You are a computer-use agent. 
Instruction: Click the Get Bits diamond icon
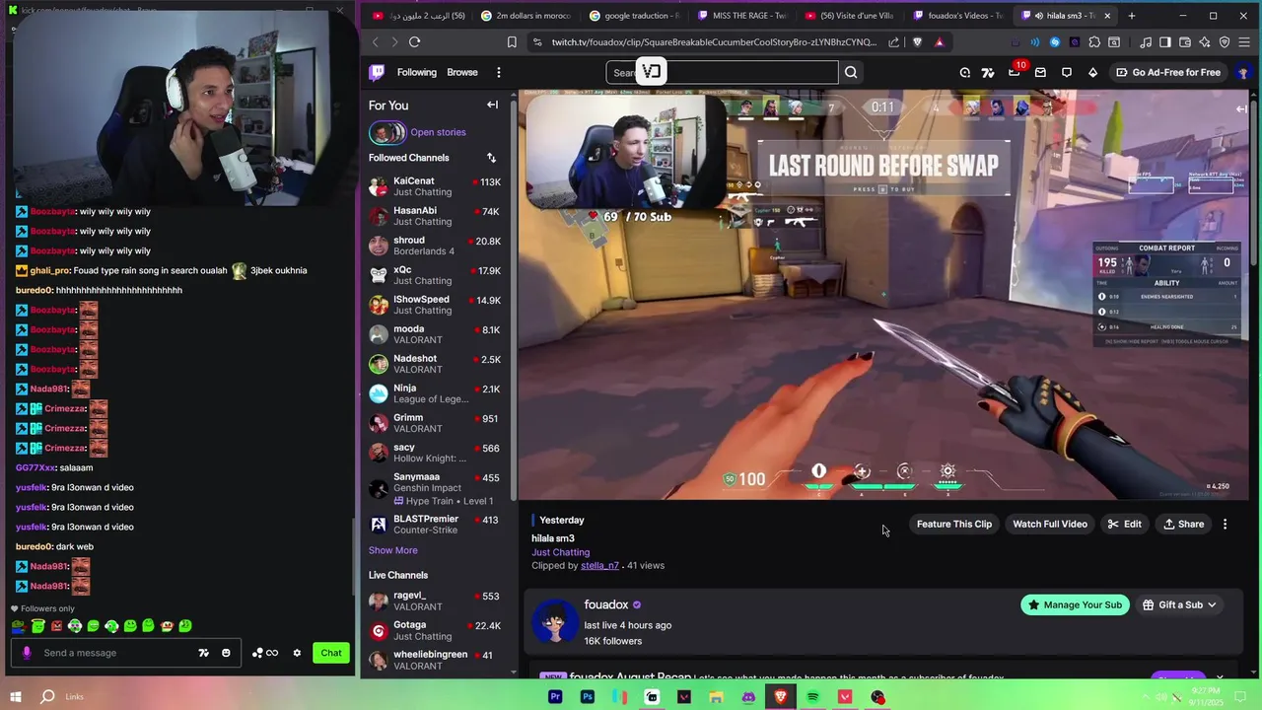(1092, 72)
